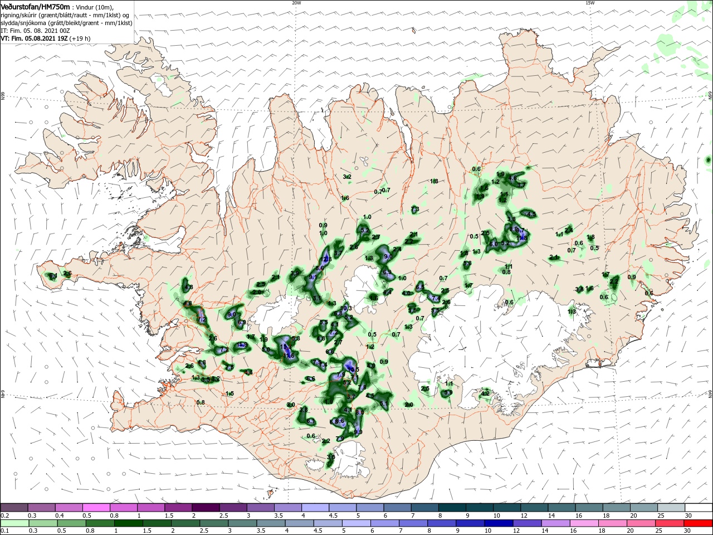Pick top-row light gray swatch between 25 and 30

click(x=671, y=507)
